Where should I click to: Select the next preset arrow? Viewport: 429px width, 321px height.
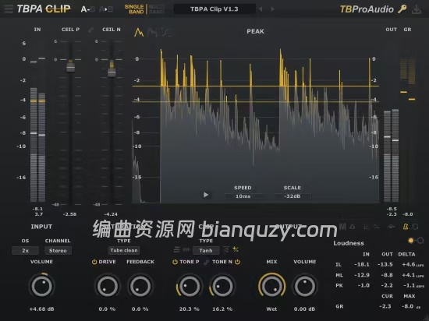tap(272, 9)
